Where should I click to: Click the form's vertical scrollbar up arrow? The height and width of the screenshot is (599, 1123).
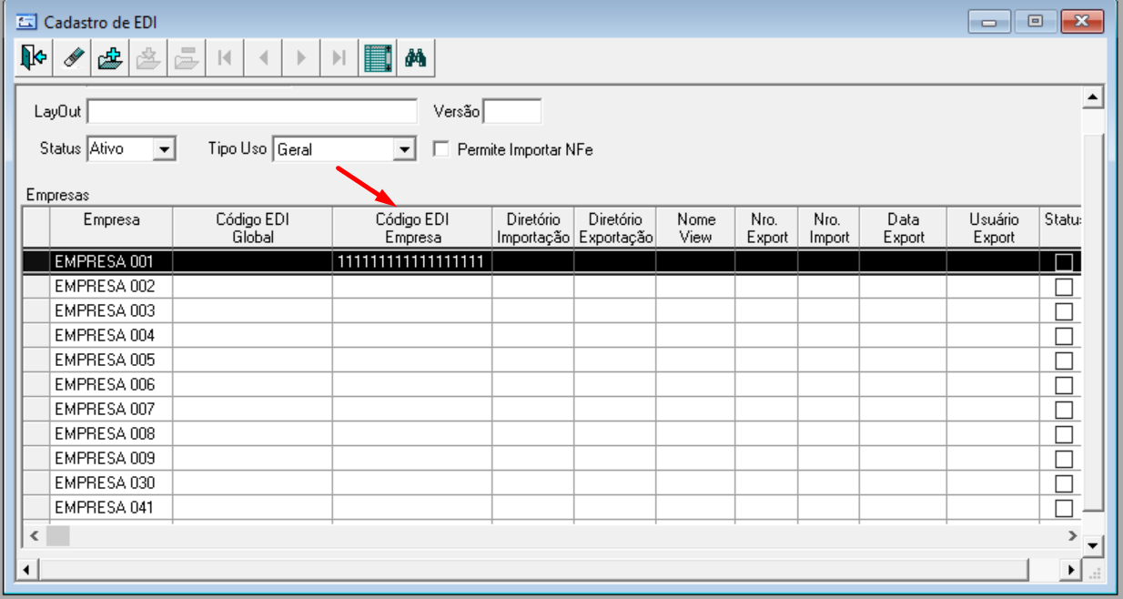coord(1094,97)
